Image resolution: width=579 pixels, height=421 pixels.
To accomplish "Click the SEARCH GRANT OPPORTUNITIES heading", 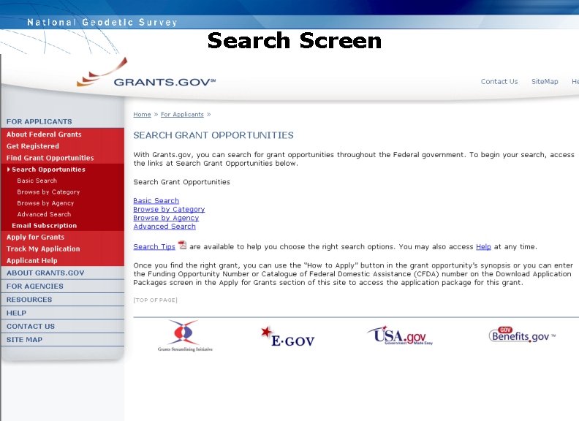I will pyautogui.click(x=213, y=135).
